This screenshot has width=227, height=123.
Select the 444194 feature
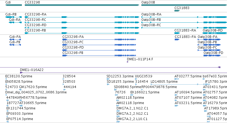(x=70, y=87)
